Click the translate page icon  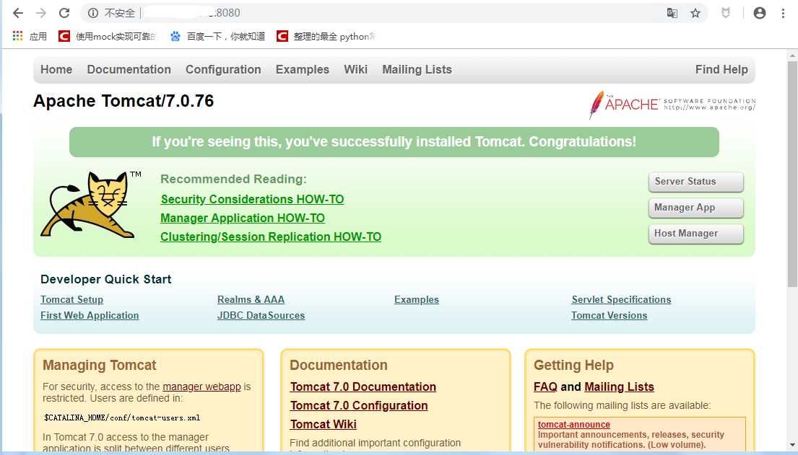click(x=672, y=13)
